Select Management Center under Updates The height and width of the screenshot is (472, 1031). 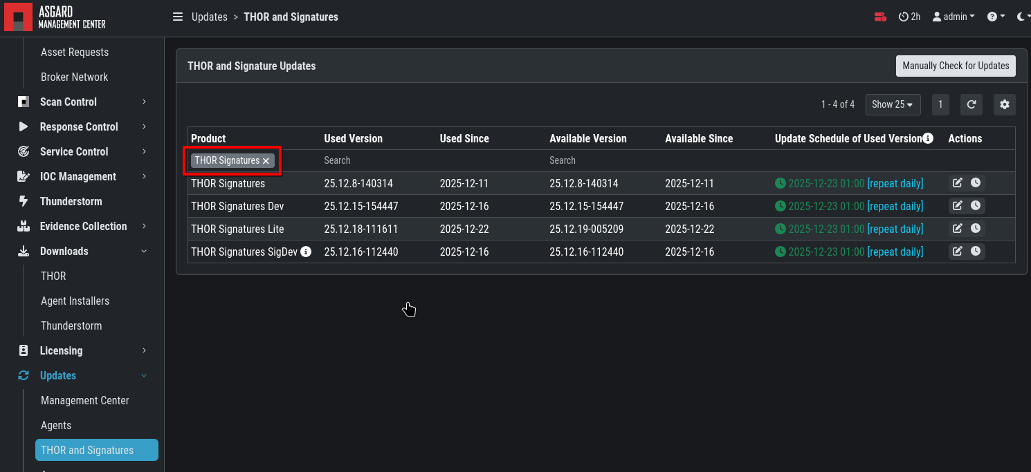[84, 400]
